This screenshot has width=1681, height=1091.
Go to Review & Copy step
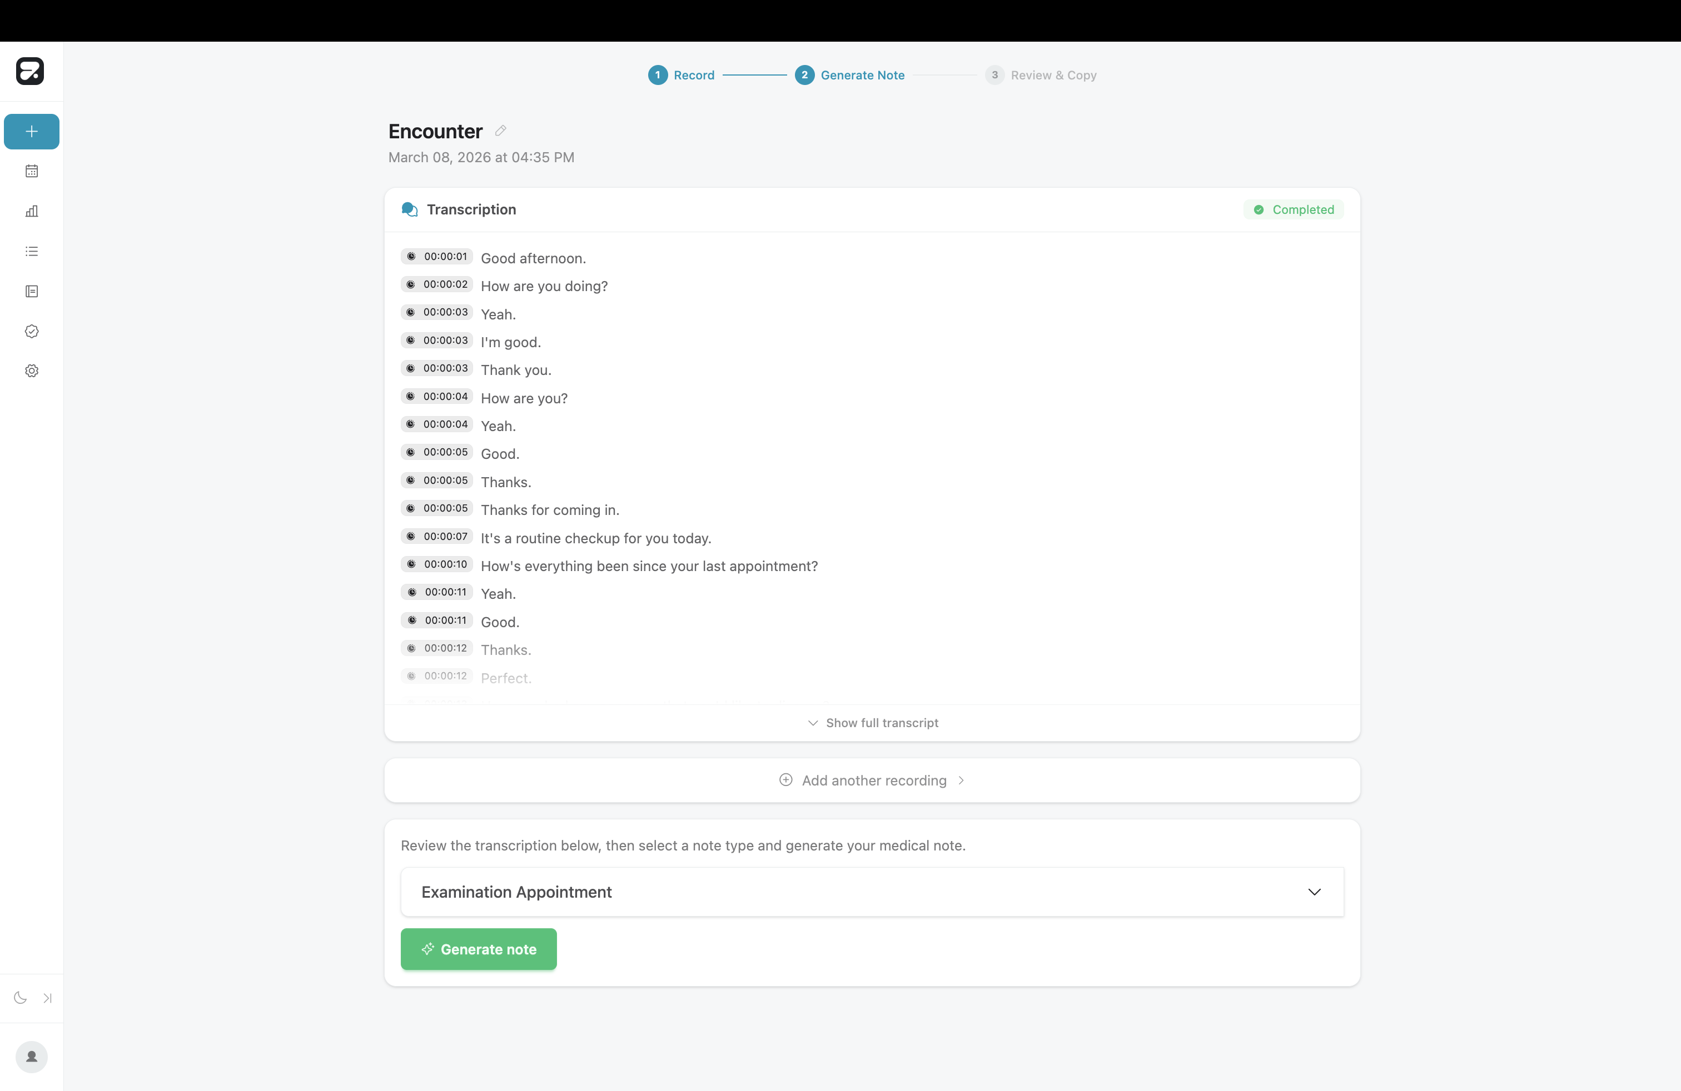[x=1041, y=75]
